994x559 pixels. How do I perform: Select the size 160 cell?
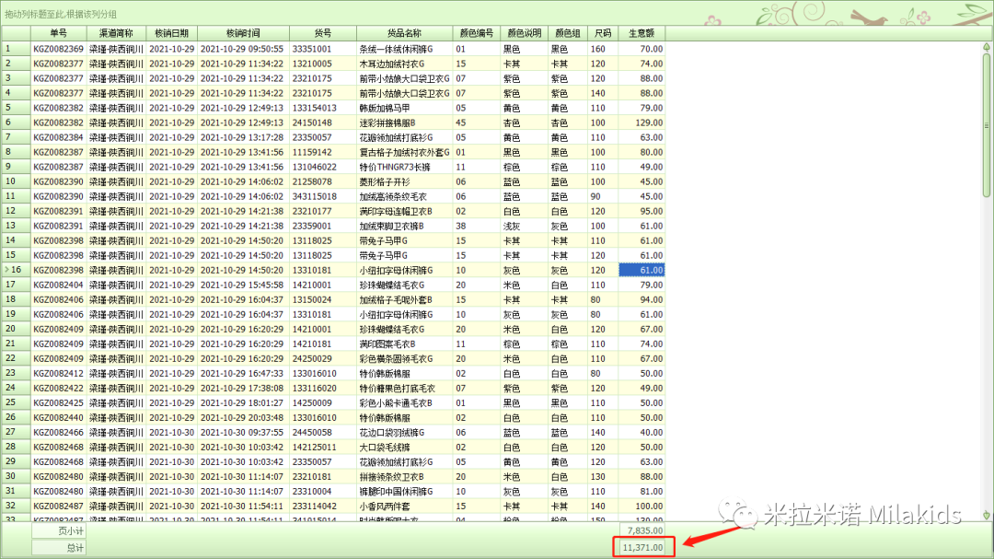pyautogui.click(x=603, y=49)
